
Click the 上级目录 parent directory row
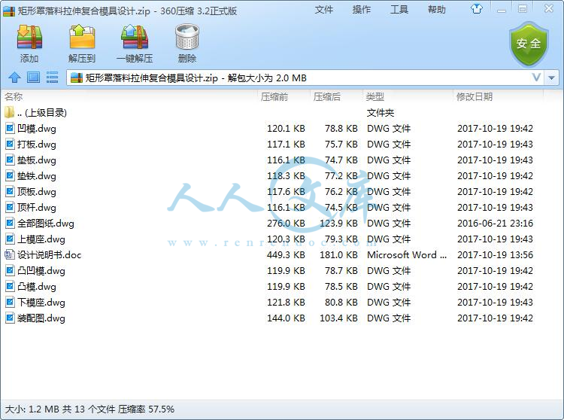tap(274, 113)
